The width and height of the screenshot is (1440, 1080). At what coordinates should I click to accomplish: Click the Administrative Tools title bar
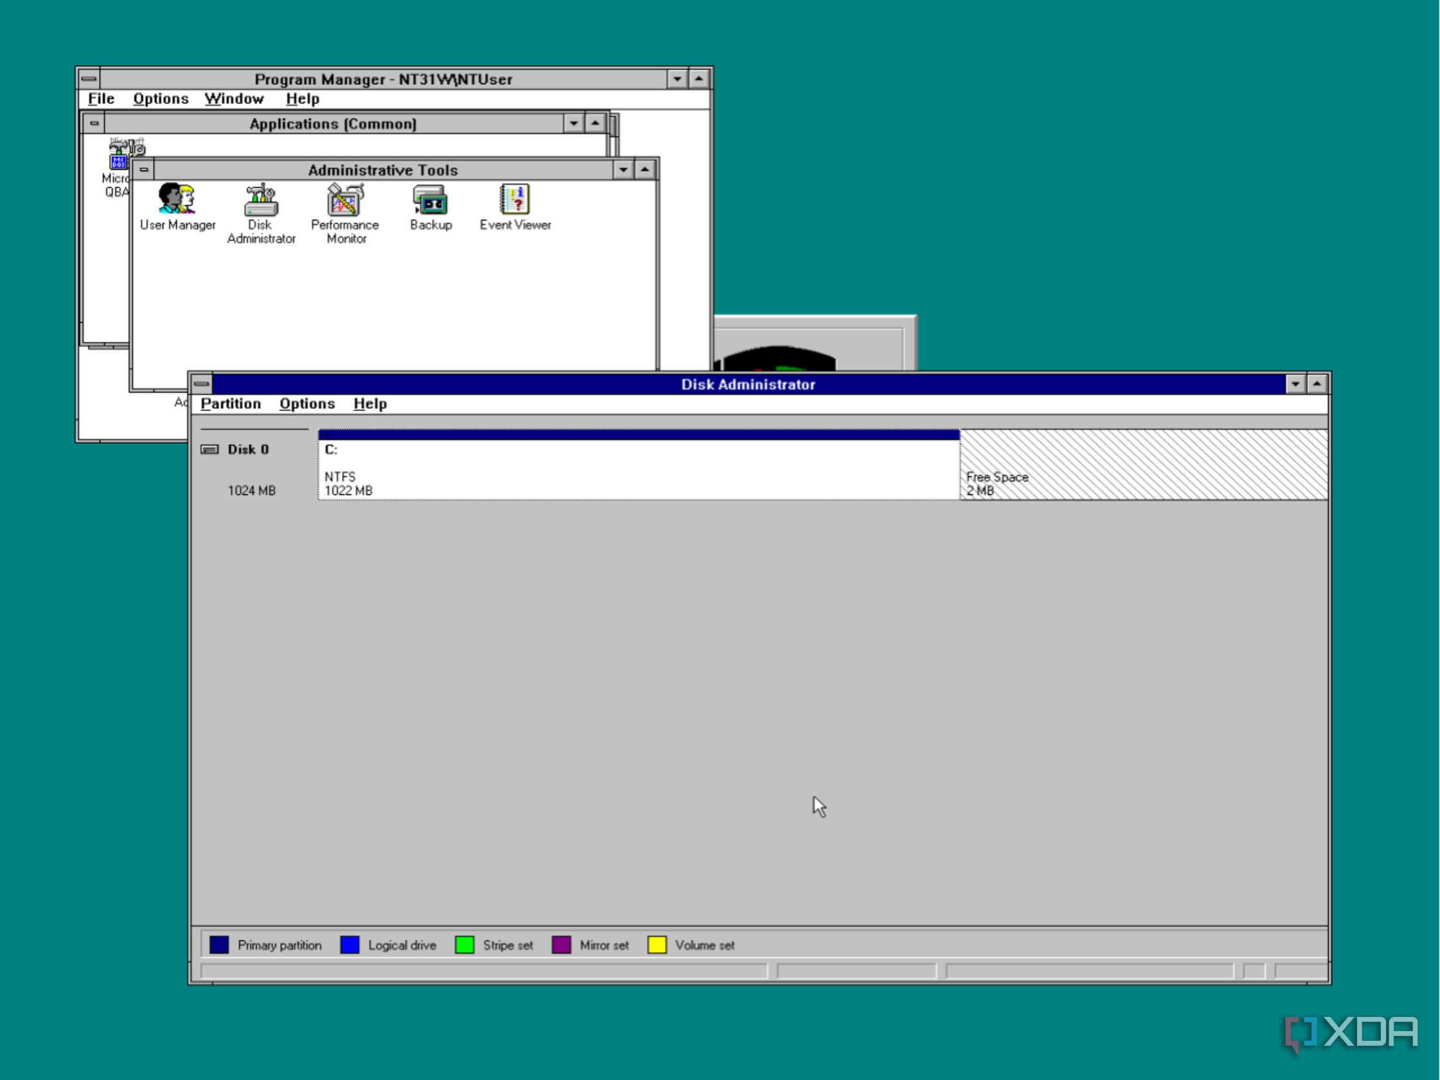pyautogui.click(x=382, y=170)
